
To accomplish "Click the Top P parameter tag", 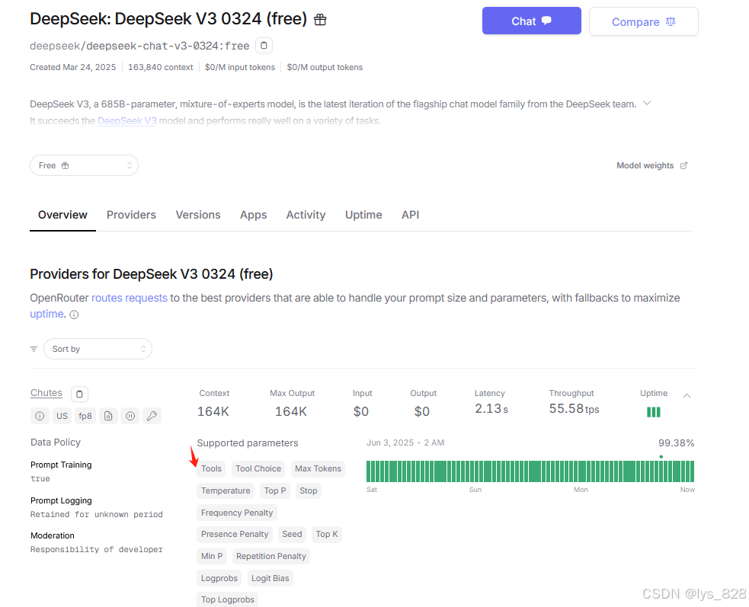I will pos(275,490).
